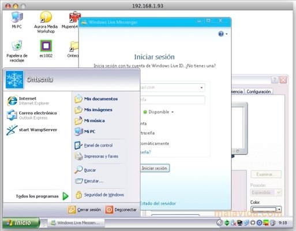This screenshot has height=231, width=296.
Task: Open Panel de control
Action: (93, 146)
